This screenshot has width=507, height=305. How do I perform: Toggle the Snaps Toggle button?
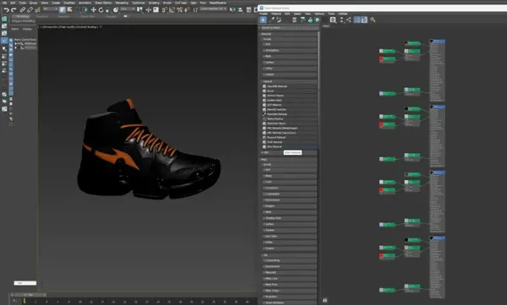click(164, 10)
